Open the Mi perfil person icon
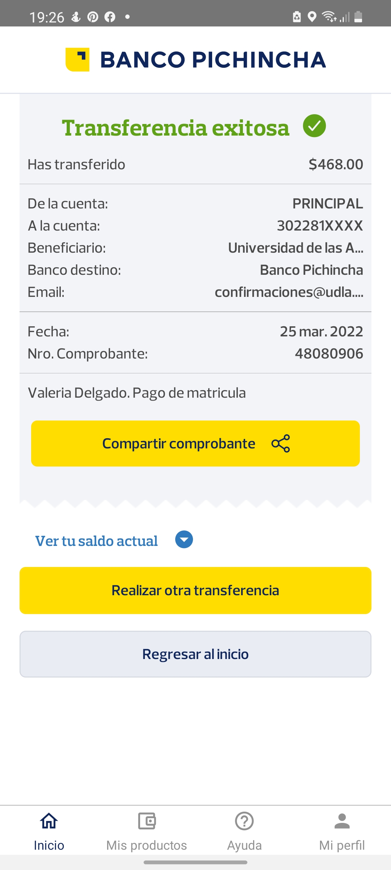The height and width of the screenshot is (870, 391). (x=342, y=821)
